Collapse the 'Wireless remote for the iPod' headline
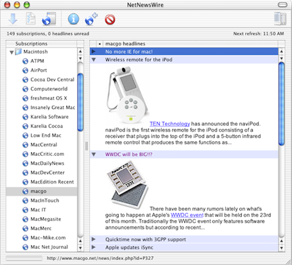The image size is (292, 265). click(x=94, y=60)
